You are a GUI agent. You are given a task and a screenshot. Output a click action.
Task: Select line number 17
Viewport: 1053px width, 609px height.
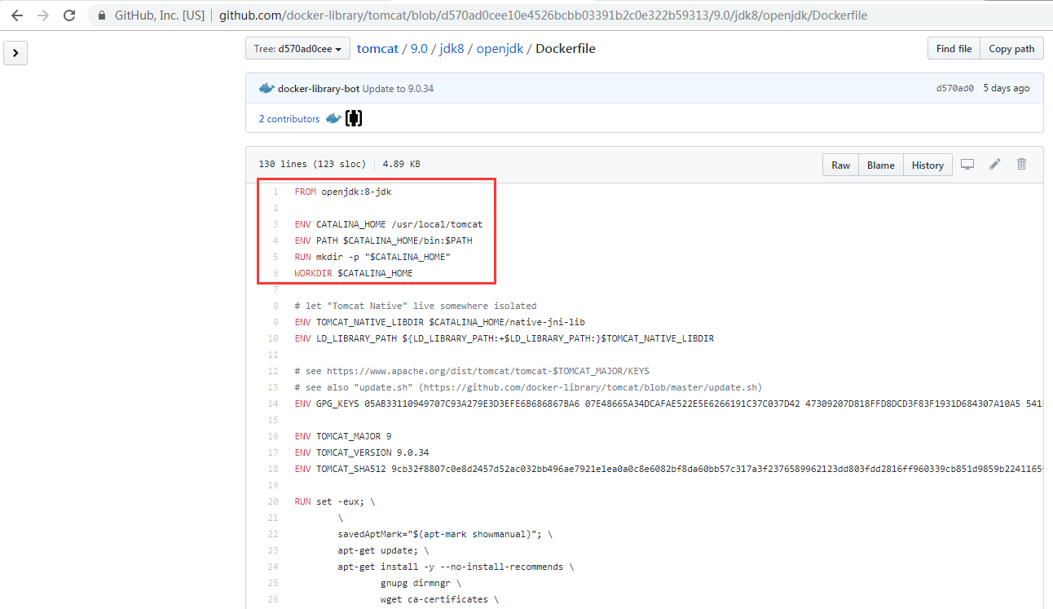pyautogui.click(x=274, y=452)
